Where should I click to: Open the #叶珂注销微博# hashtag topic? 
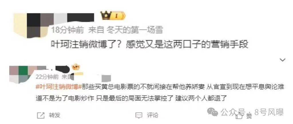tap(59, 87)
